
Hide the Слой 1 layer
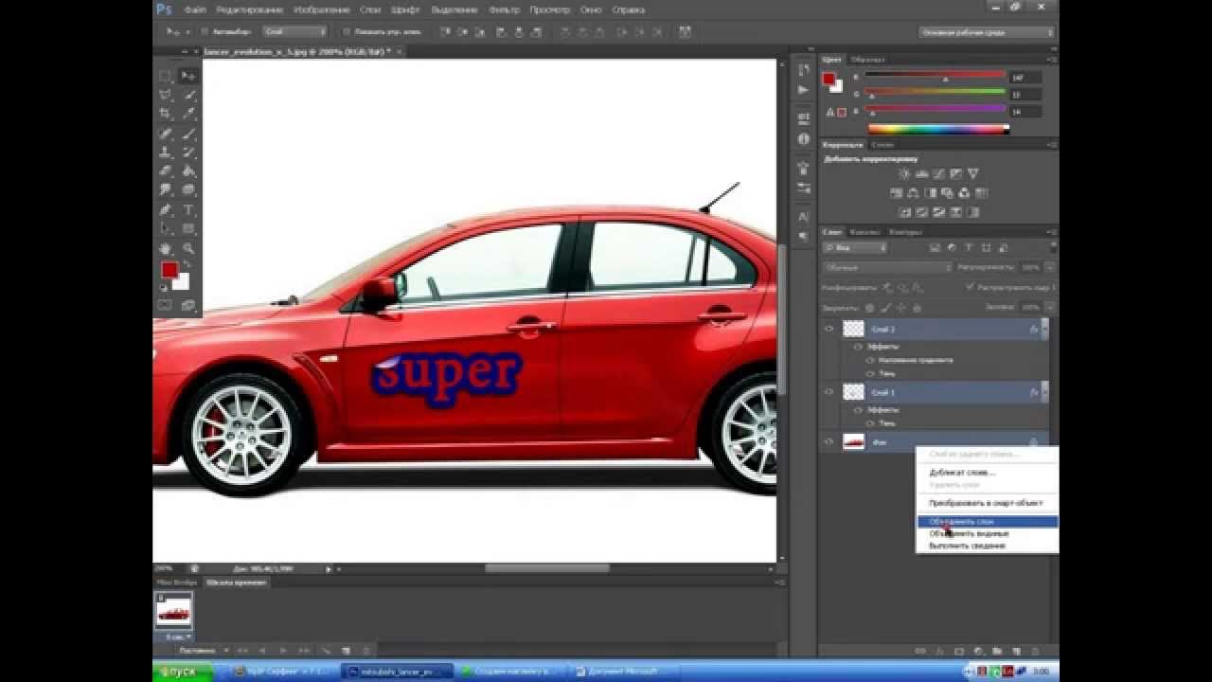click(829, 391)
